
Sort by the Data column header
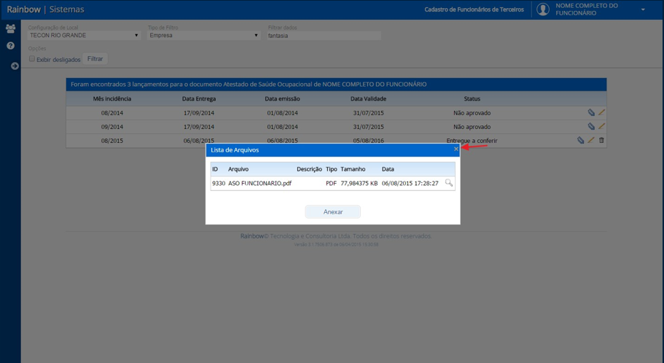388,169
